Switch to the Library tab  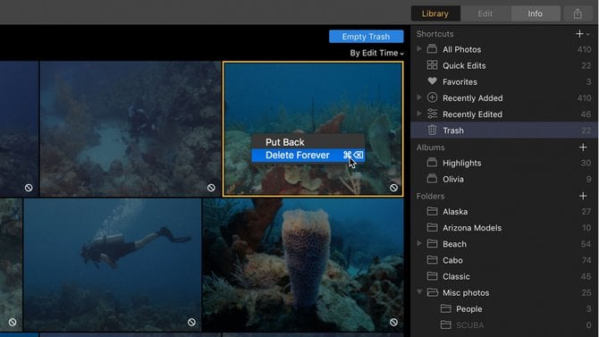(435, 13)
